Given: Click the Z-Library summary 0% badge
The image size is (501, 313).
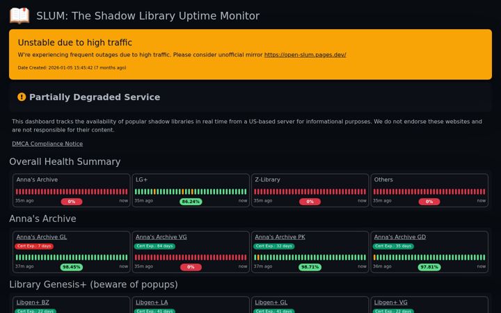Looking at the screenshot, I should 310,202.
